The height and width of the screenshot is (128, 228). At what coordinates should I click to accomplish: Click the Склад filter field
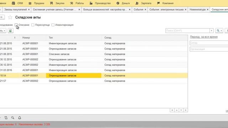(x=209, y=43)
